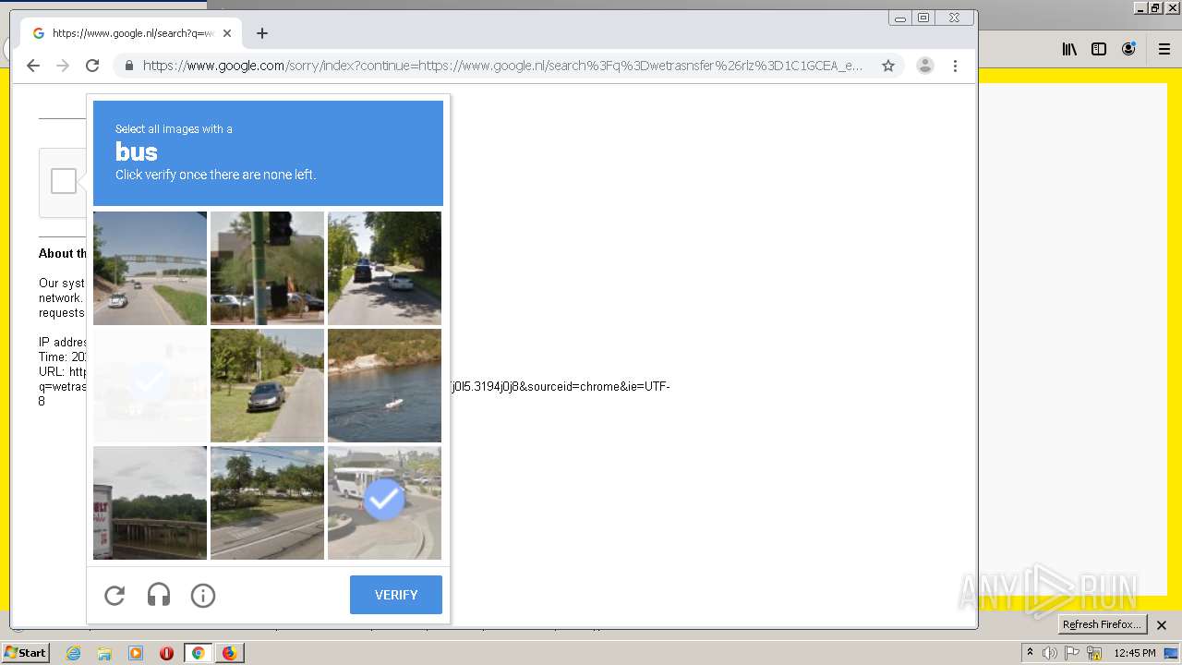Show hidden system tray icons
1182x665 pixels.
pyautogui.click(x=1030, y=653)
